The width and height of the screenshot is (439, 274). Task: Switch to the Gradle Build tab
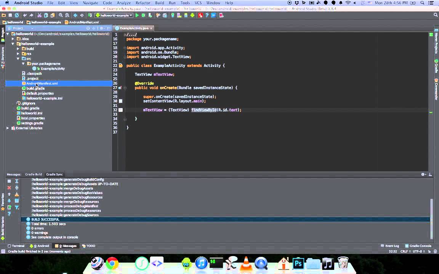34,174
